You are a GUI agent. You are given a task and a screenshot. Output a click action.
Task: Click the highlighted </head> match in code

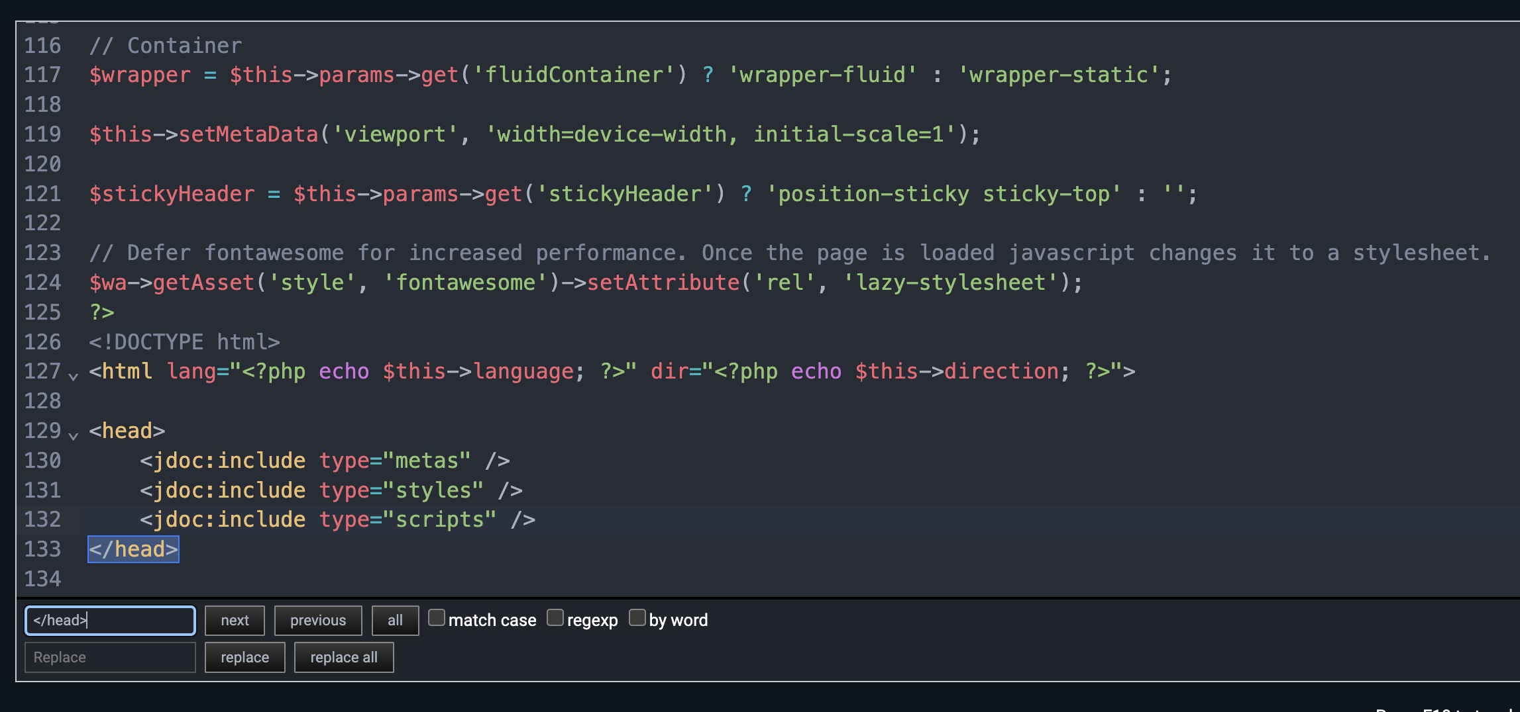(x=133, y=550)
